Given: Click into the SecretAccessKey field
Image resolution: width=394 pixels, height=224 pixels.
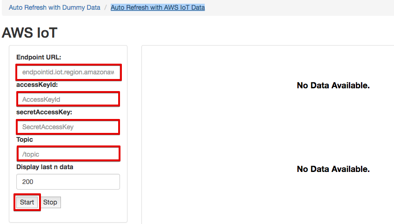Looking at the screenshot, I should click(x=68, y=127).
